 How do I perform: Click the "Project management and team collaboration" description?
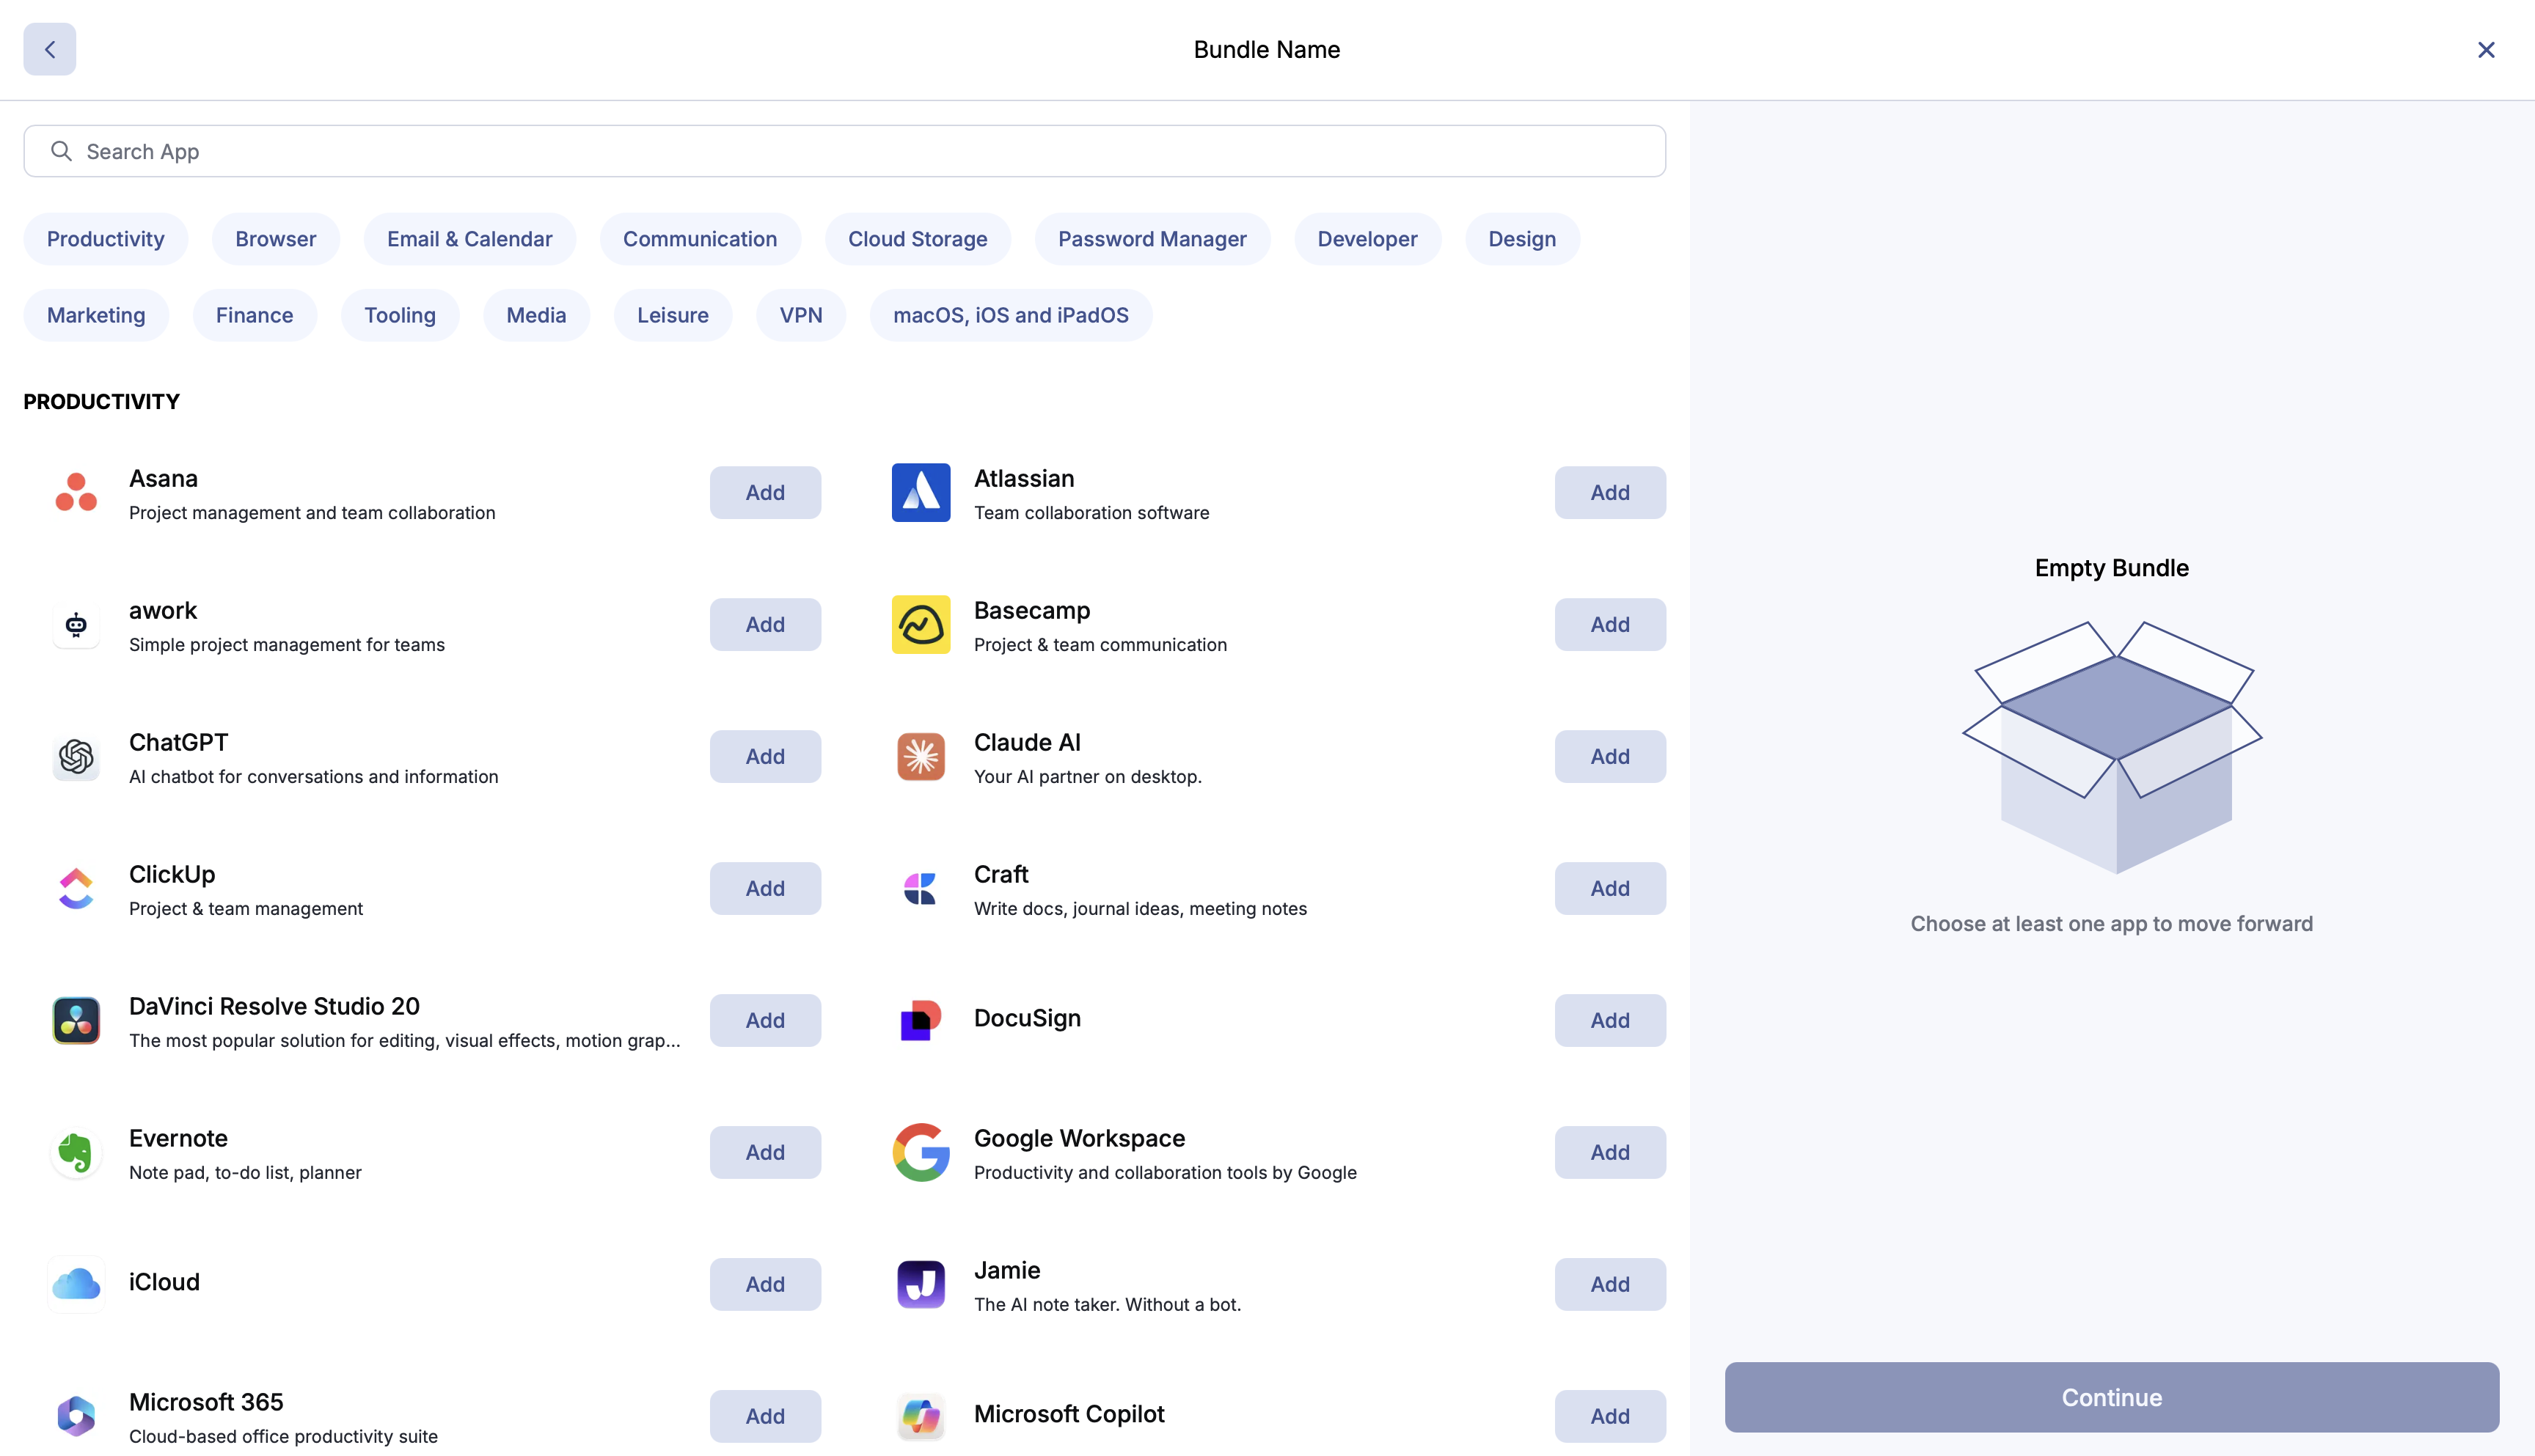(312, 512)
